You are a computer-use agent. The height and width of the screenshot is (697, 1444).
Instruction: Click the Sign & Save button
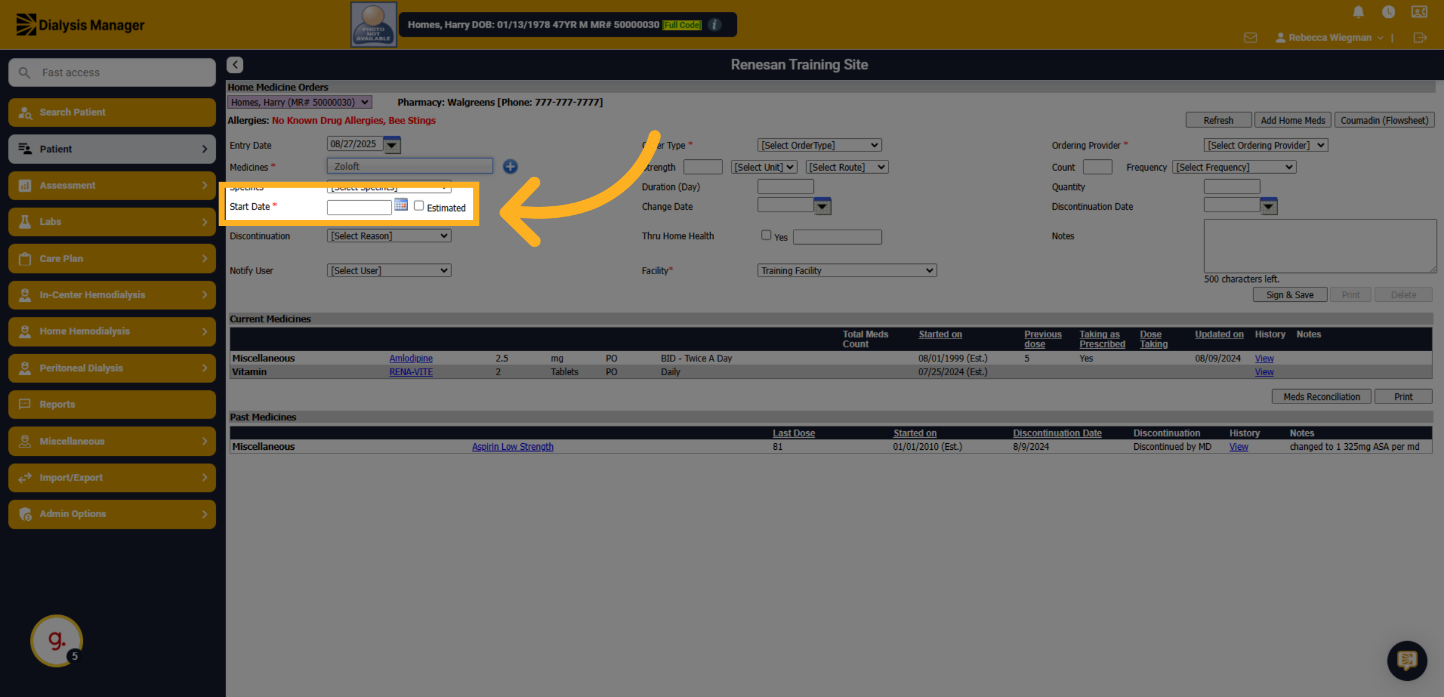[x=1289, y=295]
